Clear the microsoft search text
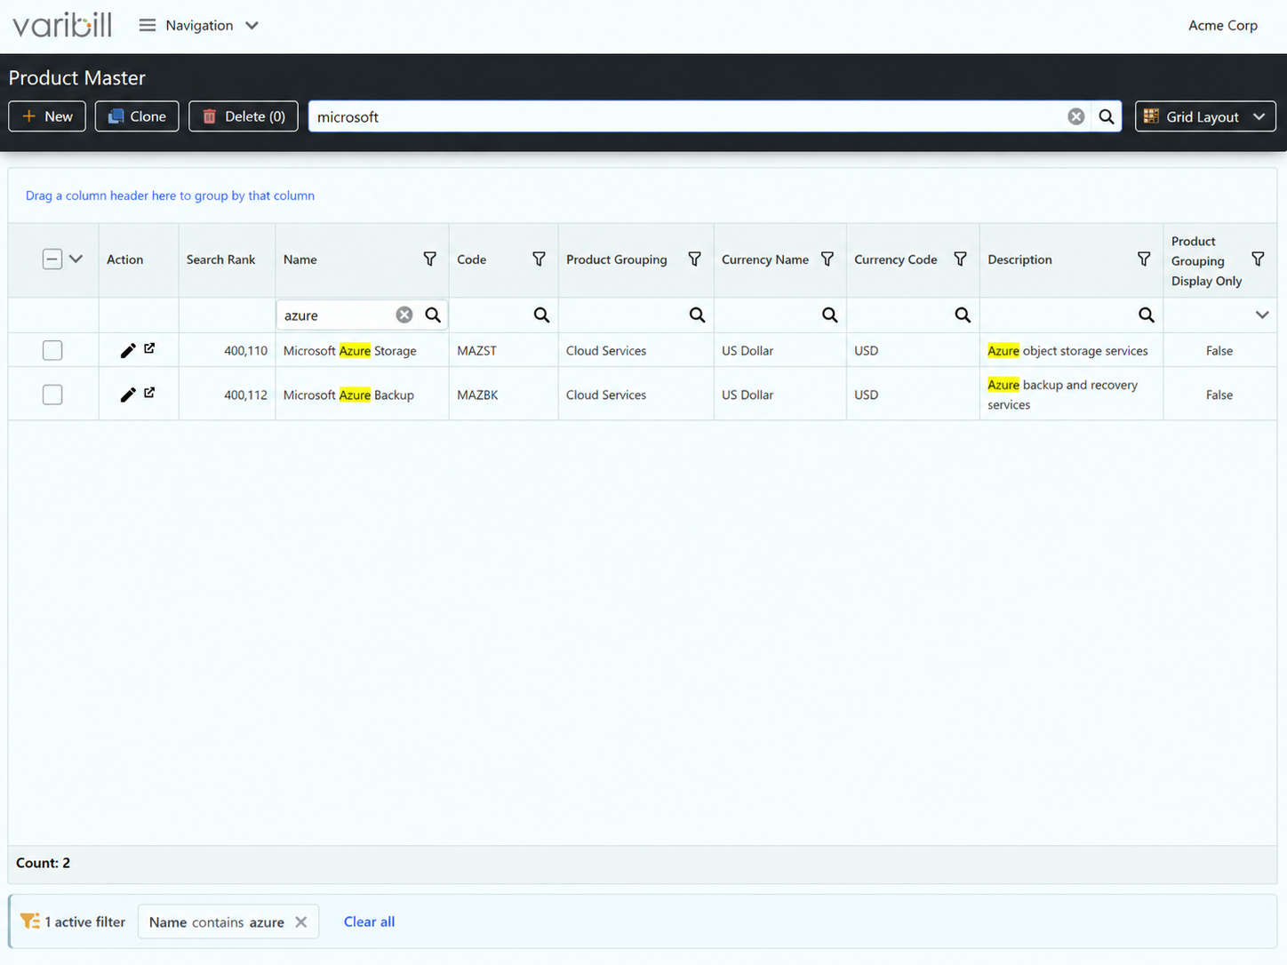 1075,116
